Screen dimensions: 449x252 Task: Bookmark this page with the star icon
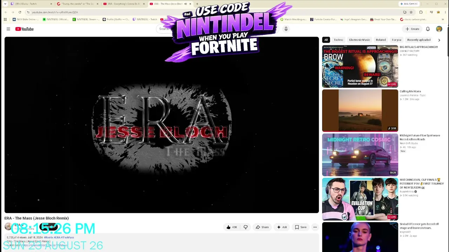tap(411, 12)
